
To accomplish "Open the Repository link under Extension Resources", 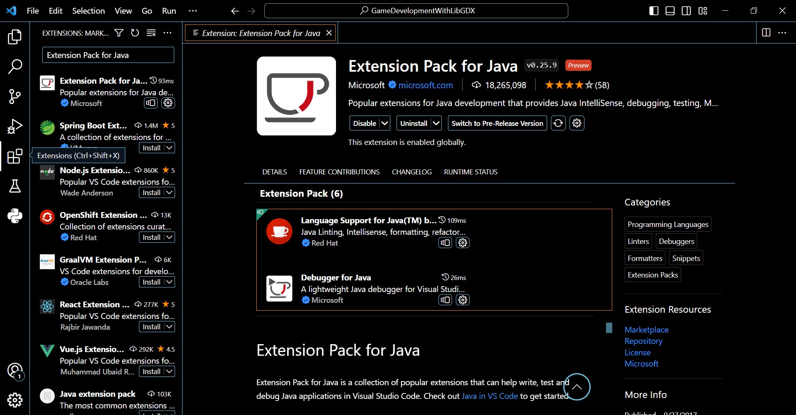I will (x=643, y=341).
